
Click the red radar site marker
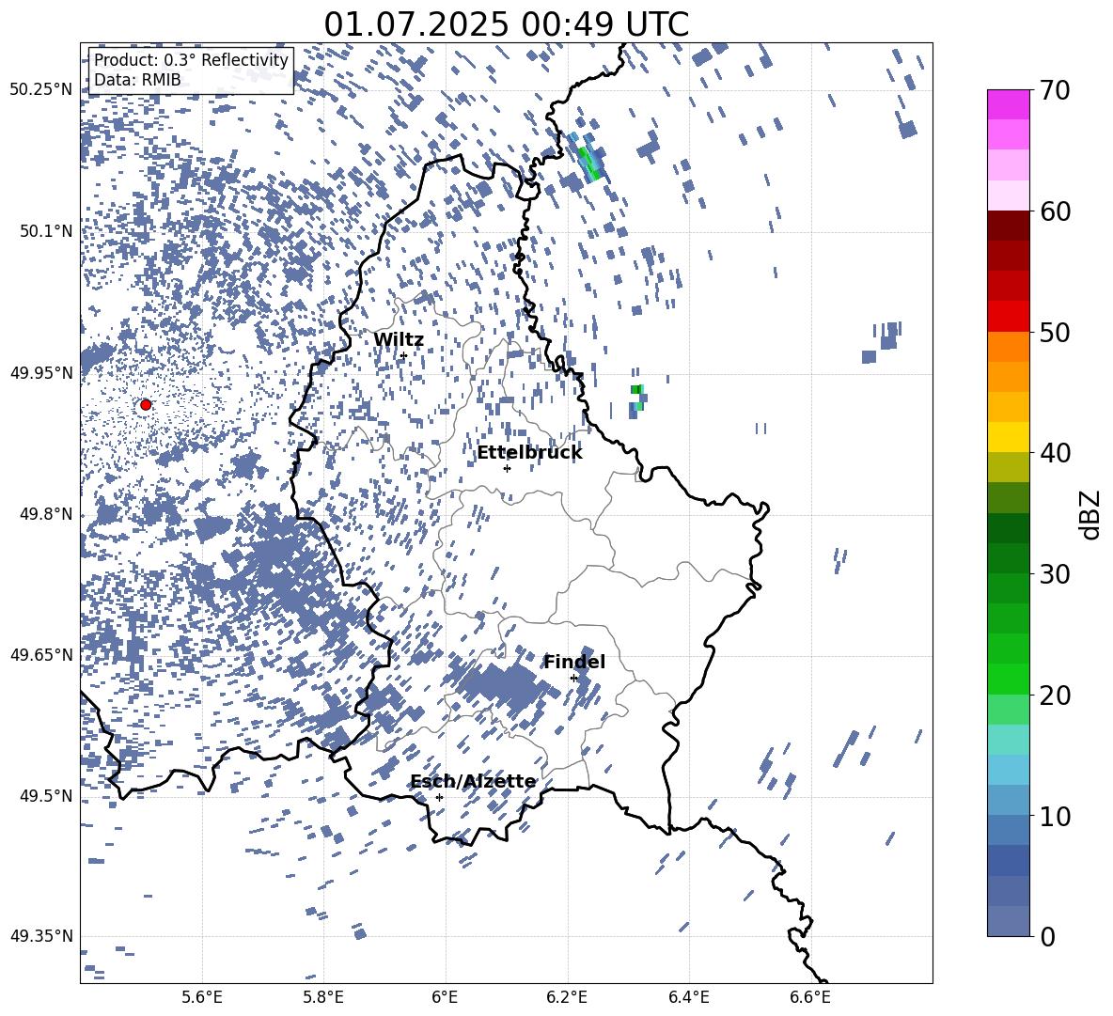146,405
